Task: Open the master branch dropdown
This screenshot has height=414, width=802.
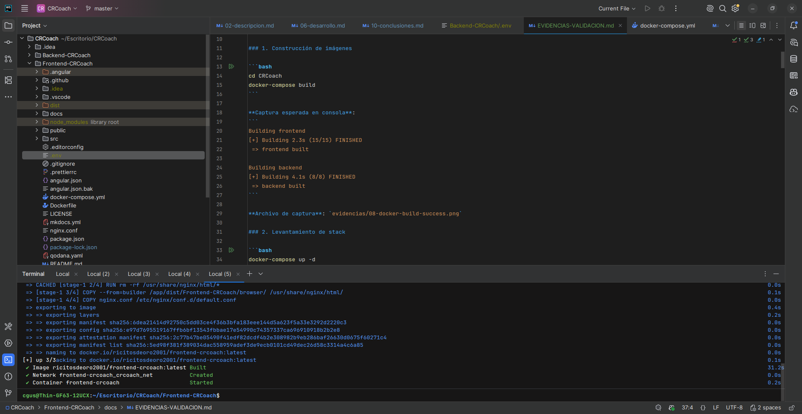Action: [x=102, y=8]
